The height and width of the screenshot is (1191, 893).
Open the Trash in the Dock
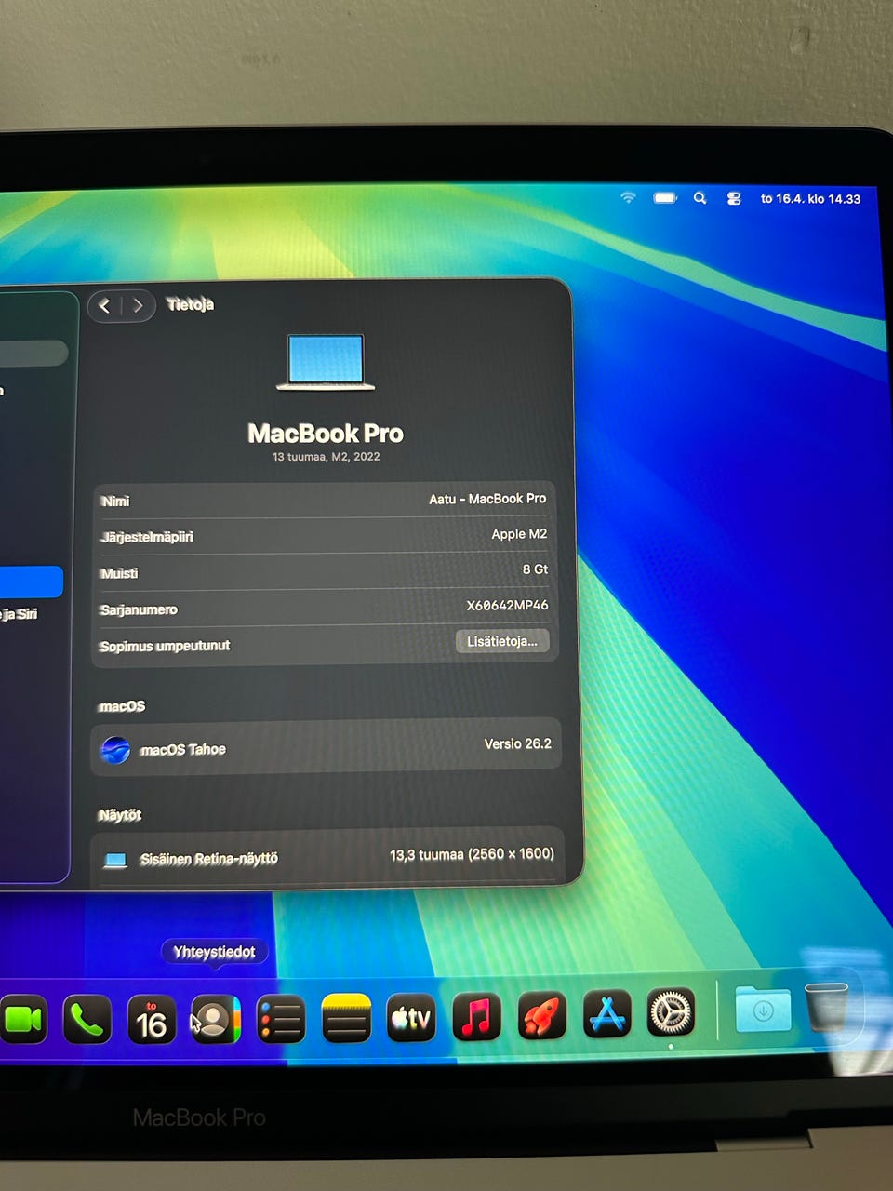pyautogui.click(x=826, y=1007)
